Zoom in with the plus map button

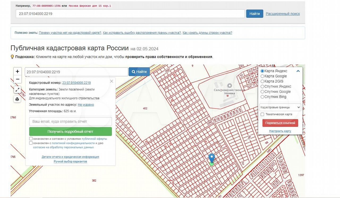pos(17,71)
